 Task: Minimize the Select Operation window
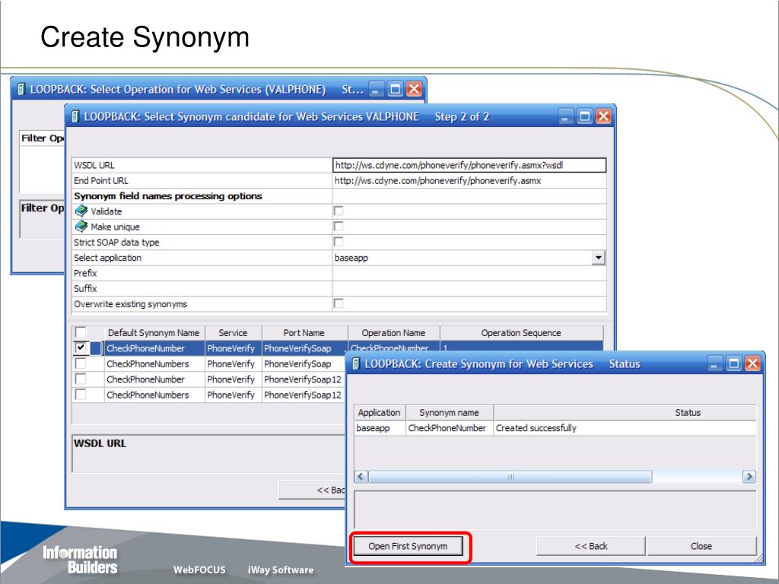click(x=376, y=89)
